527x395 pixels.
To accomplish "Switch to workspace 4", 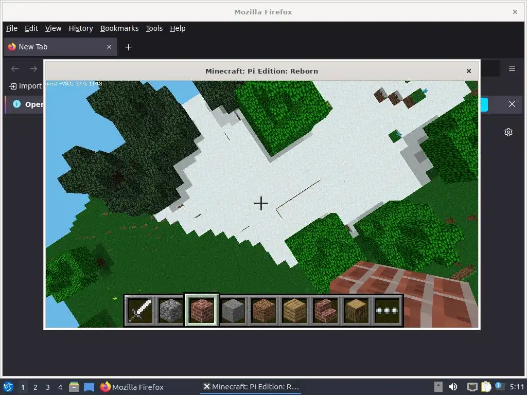I will pyautogui.click(x=60, y=387).
